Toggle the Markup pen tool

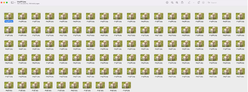pos(189,3)
